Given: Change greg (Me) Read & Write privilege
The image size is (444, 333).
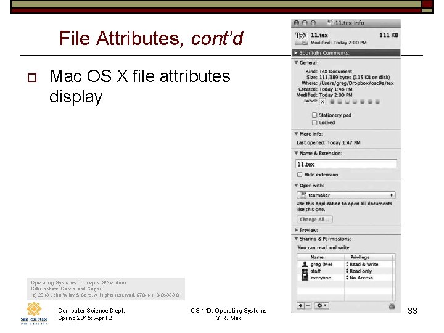Looking at the screenshot, I should 362,264.
